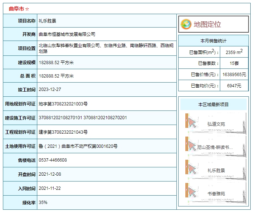Select the 总面积 value 182888.52 平方米
Image resolution: width=255 pixels, height=213 pixels.
tap(56, 76)
